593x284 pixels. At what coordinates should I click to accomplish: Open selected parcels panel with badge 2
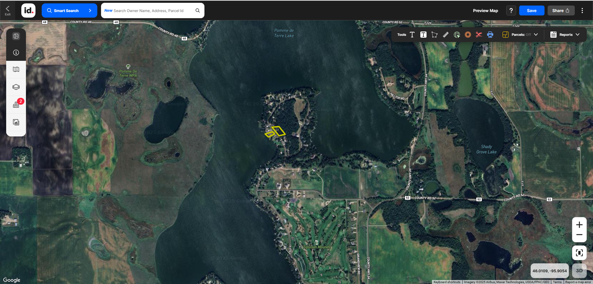click(x=16, y=105)
